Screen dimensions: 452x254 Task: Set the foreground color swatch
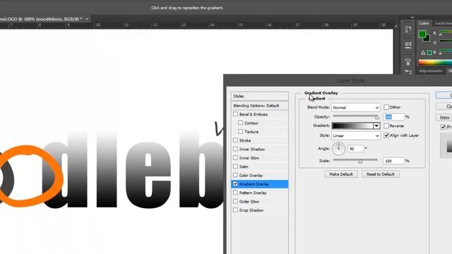point(422,34)
